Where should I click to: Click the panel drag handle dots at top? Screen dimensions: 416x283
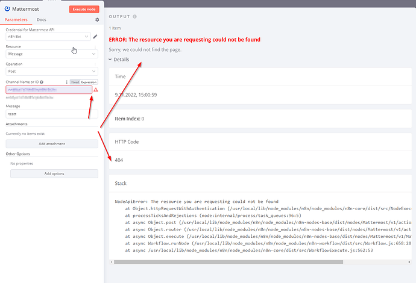[52, 1]
